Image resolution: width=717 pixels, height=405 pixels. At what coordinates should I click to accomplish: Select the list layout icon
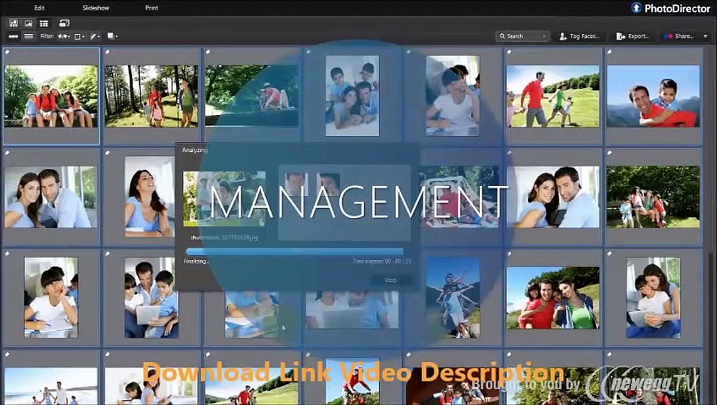pos(28,36)
